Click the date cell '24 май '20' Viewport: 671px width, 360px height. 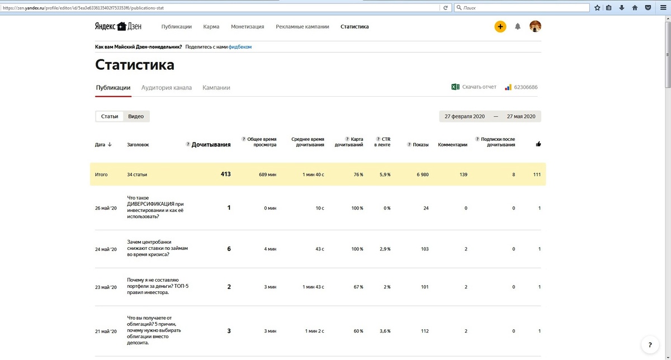pyautogui.click(x=106, y=249)
